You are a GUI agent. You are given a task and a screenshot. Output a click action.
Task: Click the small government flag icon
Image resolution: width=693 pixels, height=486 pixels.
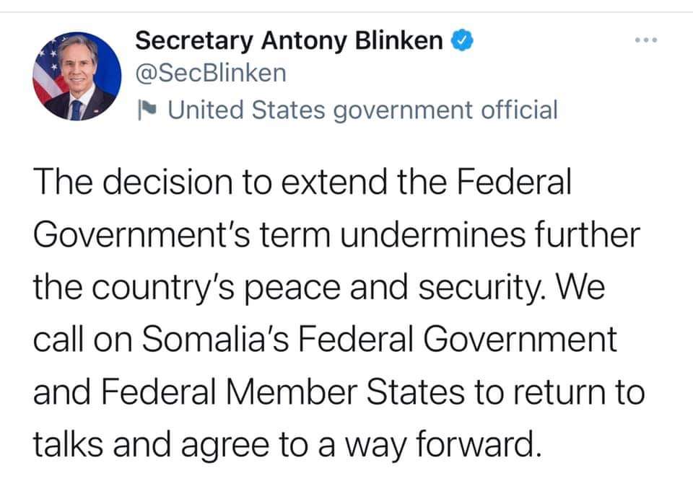coord(145,110)
